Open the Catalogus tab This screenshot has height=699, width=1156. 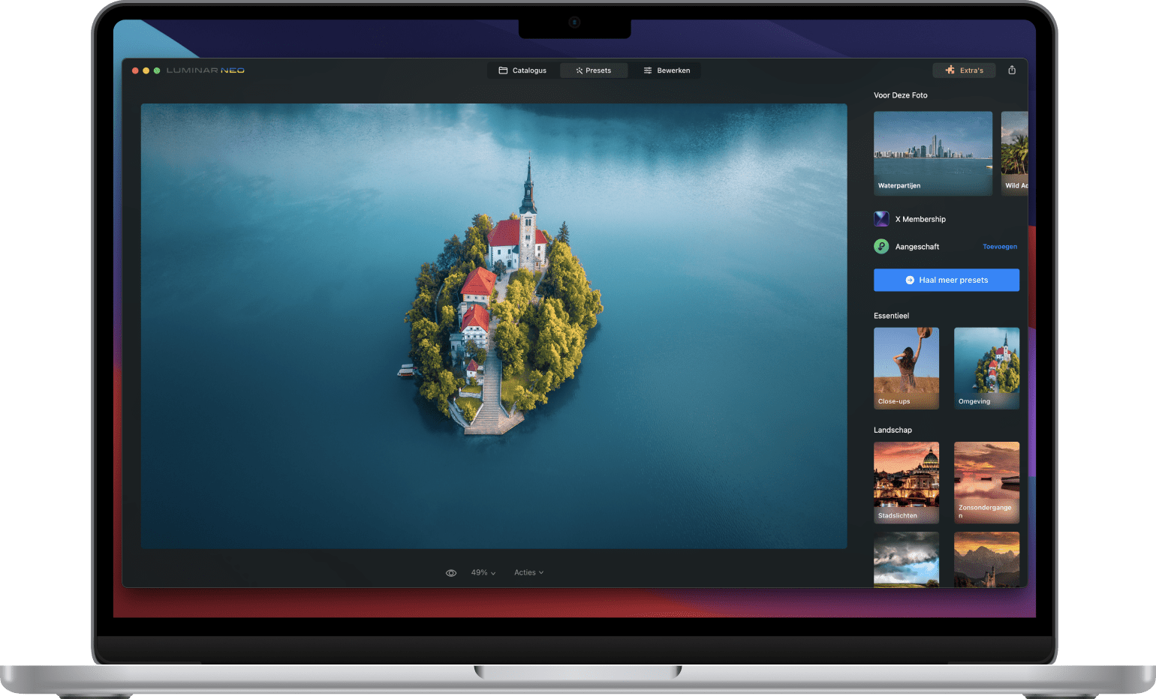click(x=522, y=70)
